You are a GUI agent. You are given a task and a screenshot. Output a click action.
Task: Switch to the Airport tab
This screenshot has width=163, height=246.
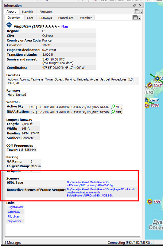[x=11, y=12]
